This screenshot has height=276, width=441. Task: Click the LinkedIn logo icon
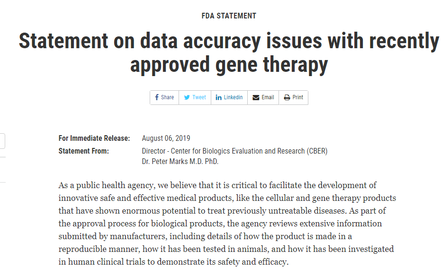click(x=219, y=97)
